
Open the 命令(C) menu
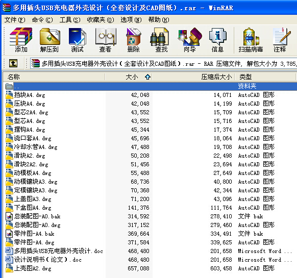tap(42, 20)
